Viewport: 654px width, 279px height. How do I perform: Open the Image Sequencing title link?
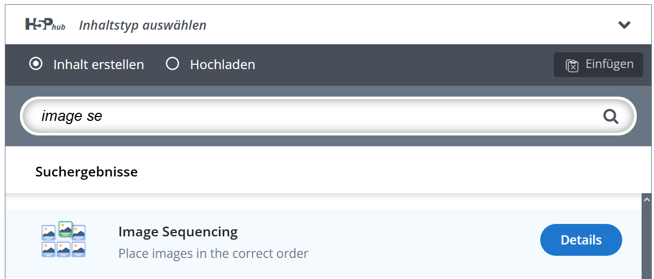(x=178, y=232)
